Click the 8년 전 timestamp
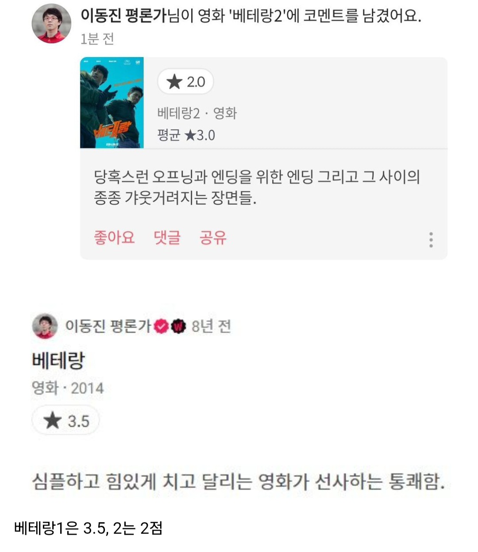 pos(211,327)
